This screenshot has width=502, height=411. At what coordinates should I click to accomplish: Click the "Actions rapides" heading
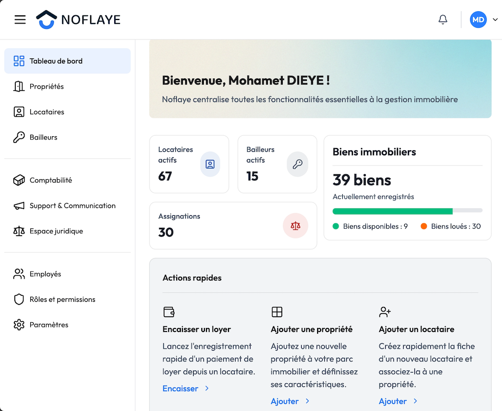(192, 278)
